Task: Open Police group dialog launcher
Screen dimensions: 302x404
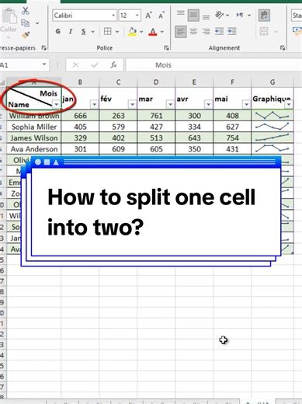Action: pyautogui.click(x=166, y=48)
